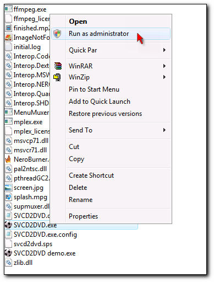This screenshot has height=282, width=214.
Task: Click the SVCD2DVD demo.exe soccer ball icon
Action: point(8,253)
